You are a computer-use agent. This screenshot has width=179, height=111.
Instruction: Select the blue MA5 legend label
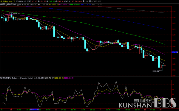(86, 4)
